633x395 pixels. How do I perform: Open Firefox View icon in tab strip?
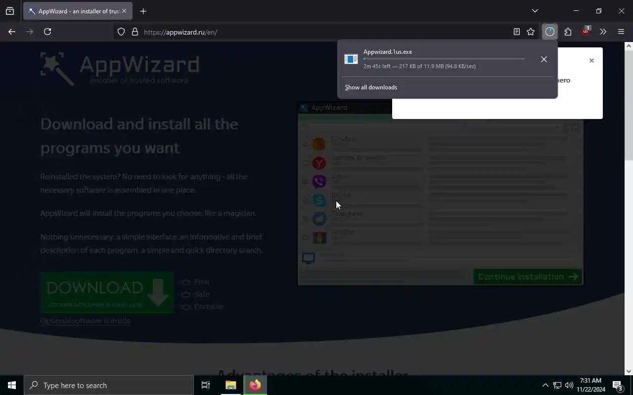point(10,11)
